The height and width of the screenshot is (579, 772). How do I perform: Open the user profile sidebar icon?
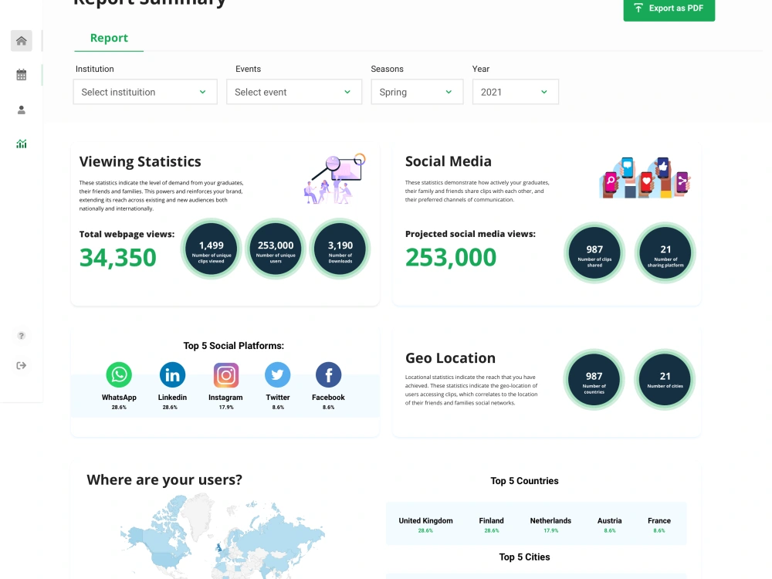21,110
